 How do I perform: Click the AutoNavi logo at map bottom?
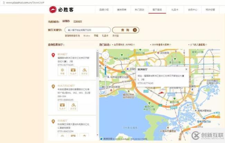(x=106, y=139)
